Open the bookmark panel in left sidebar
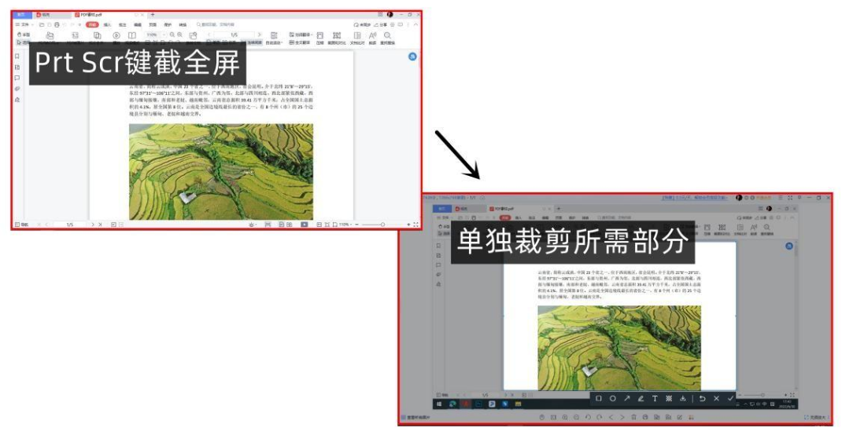This screenshot has height=439, width=853. pyautogui.click(x=17, y=57)
